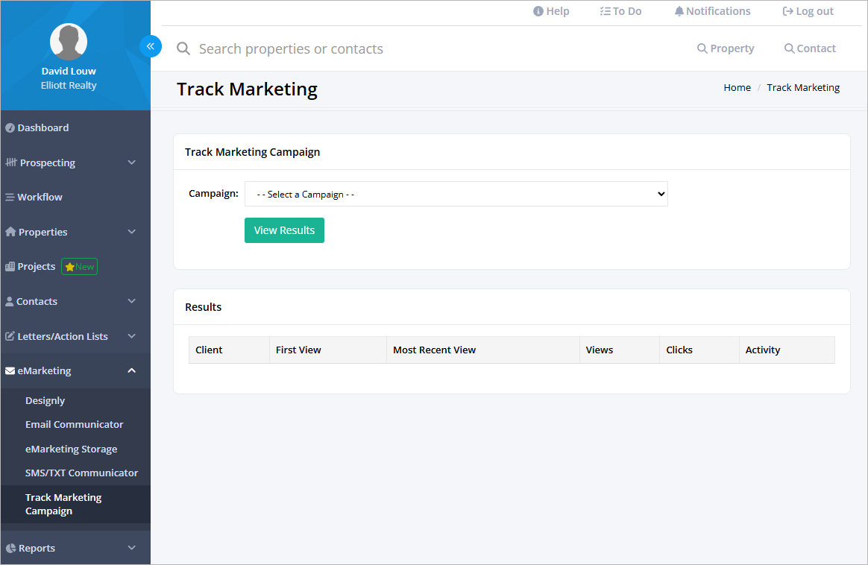Click the New badge beside Projects

click(x=79, y=267)
